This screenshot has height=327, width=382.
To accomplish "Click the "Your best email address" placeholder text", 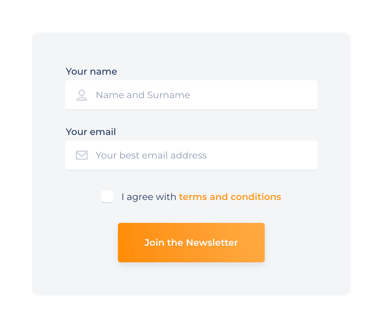I will [151, 155].
